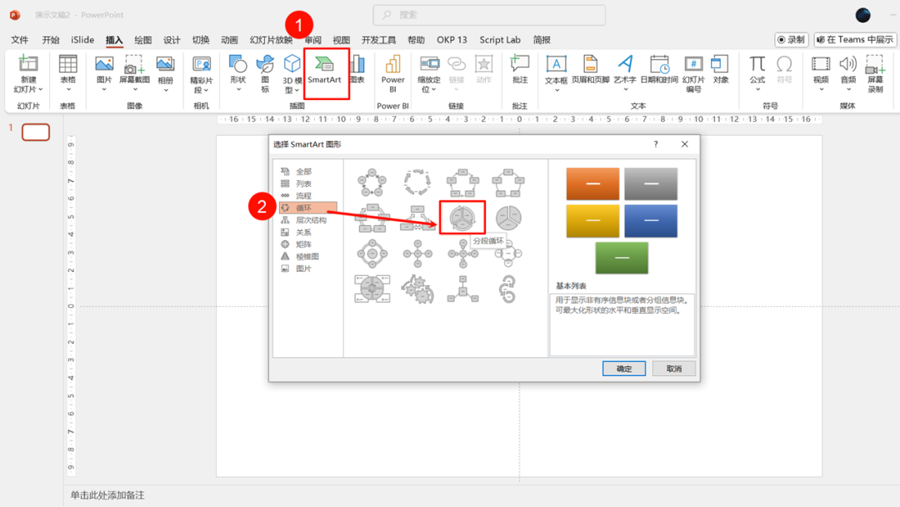Viewport: 900px width, 507px height.
Task: Click the 图片 picture icon
Action: coord(104,63)
